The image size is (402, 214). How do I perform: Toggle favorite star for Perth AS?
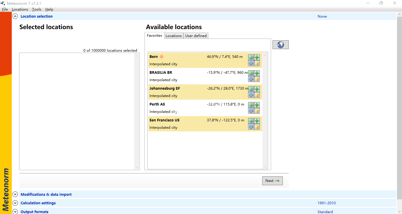[257, 111]
